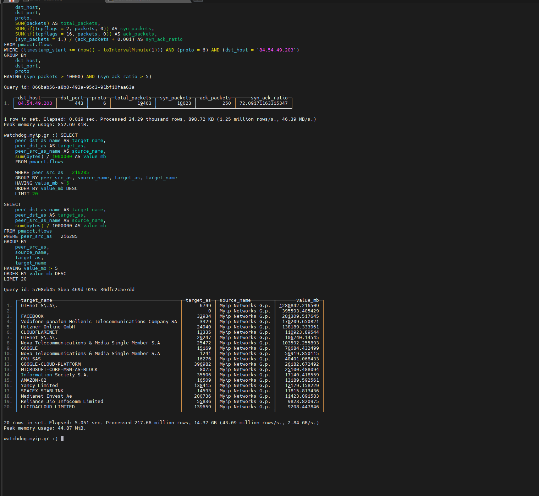This screenshot has width=539, height=496.
Task: Place cursor at the final watchdog.myip.gr prompt
Action: (x=62, y=439)
